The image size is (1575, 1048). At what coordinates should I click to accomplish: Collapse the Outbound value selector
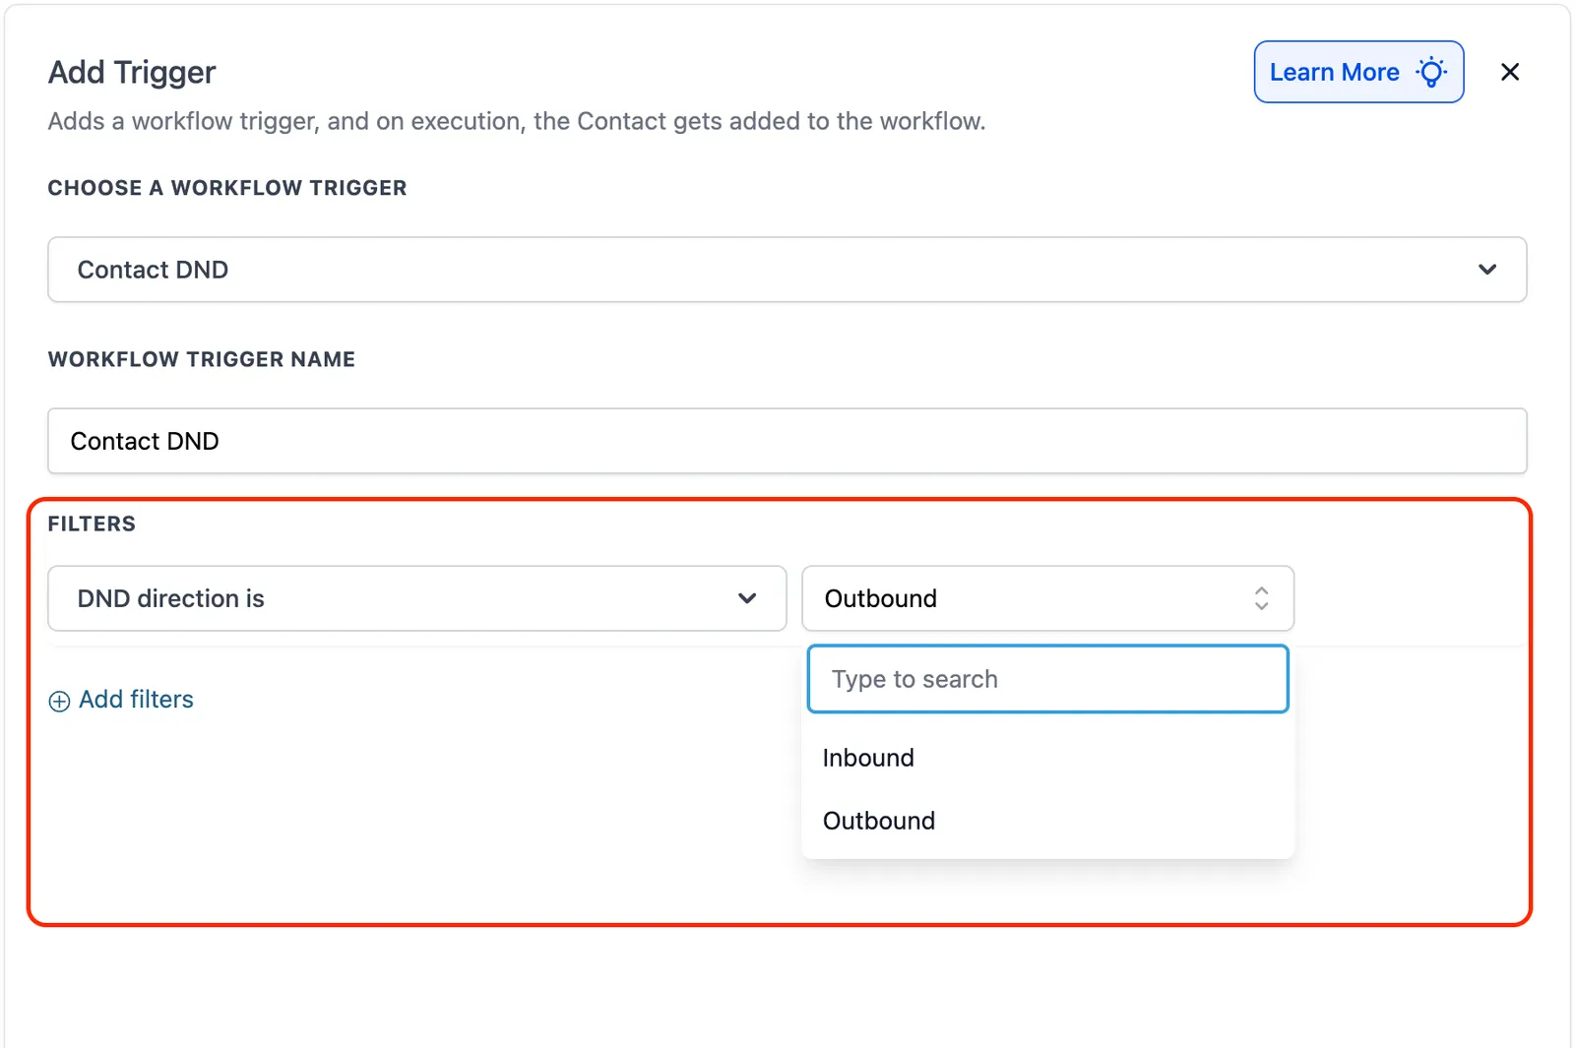[1048, 598]
